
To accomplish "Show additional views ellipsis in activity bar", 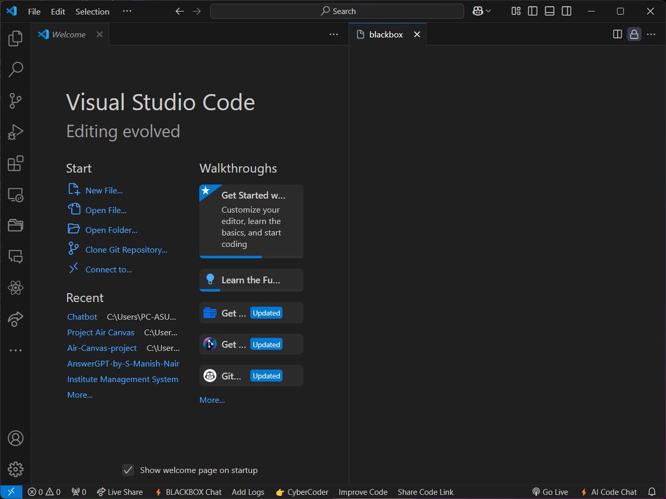I will [x=16, y=350].
